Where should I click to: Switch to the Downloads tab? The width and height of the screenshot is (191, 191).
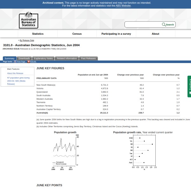pos(24,58)
